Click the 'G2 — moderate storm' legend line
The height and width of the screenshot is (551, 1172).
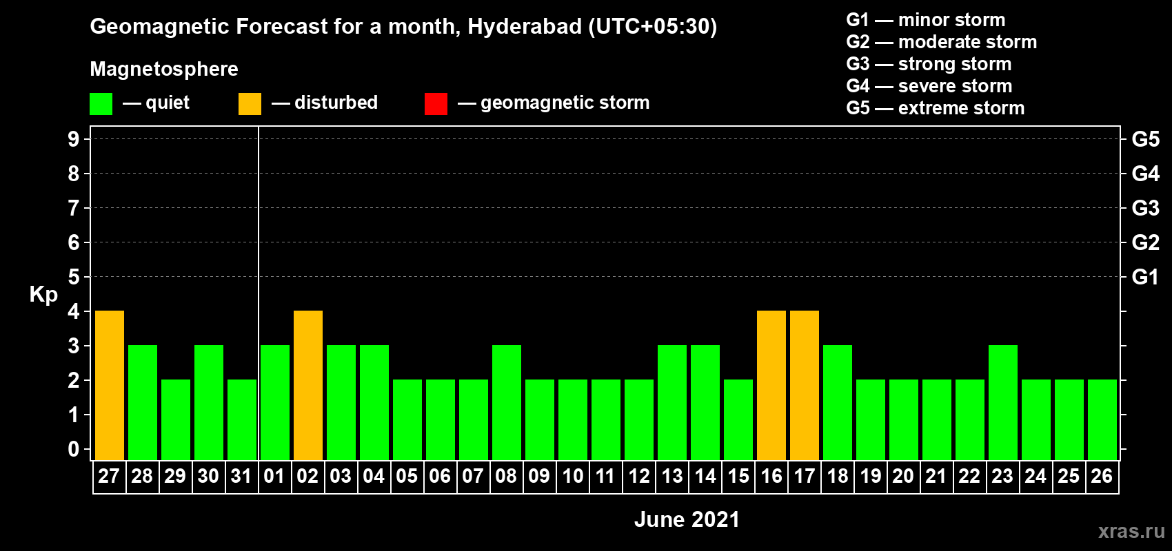pos(942,42)
